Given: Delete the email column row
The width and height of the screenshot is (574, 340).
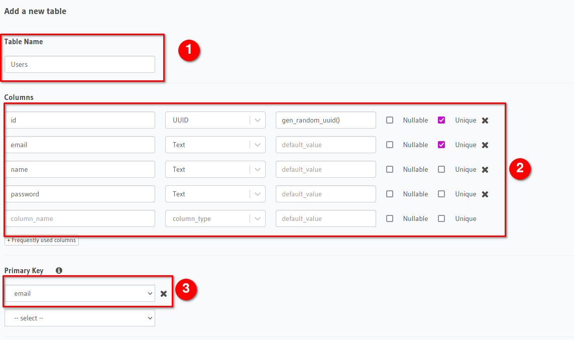Looking at the screenshot, I should pyautogui.click(x=485, y=145).
